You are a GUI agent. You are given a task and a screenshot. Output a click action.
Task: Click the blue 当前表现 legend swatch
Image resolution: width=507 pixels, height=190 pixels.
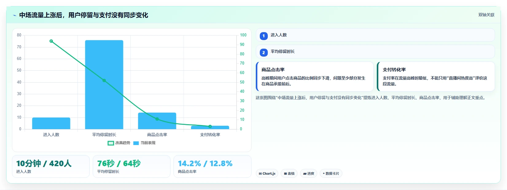[136, 143]
